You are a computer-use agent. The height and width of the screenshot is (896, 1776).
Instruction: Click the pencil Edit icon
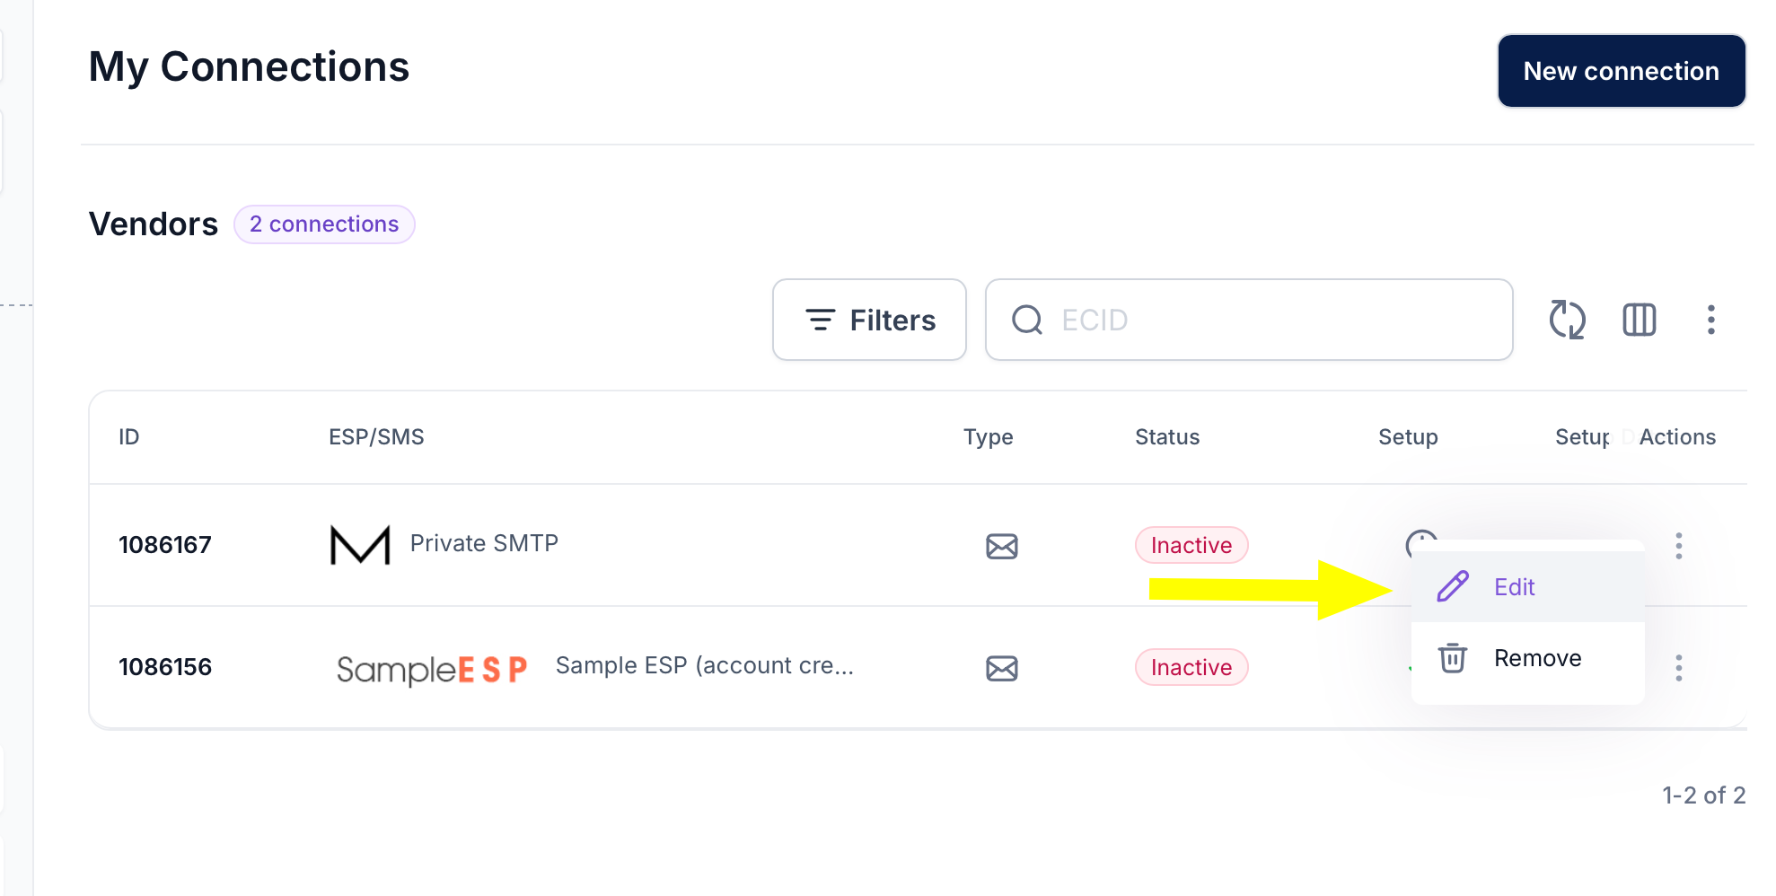click(x=1453, y=586)
